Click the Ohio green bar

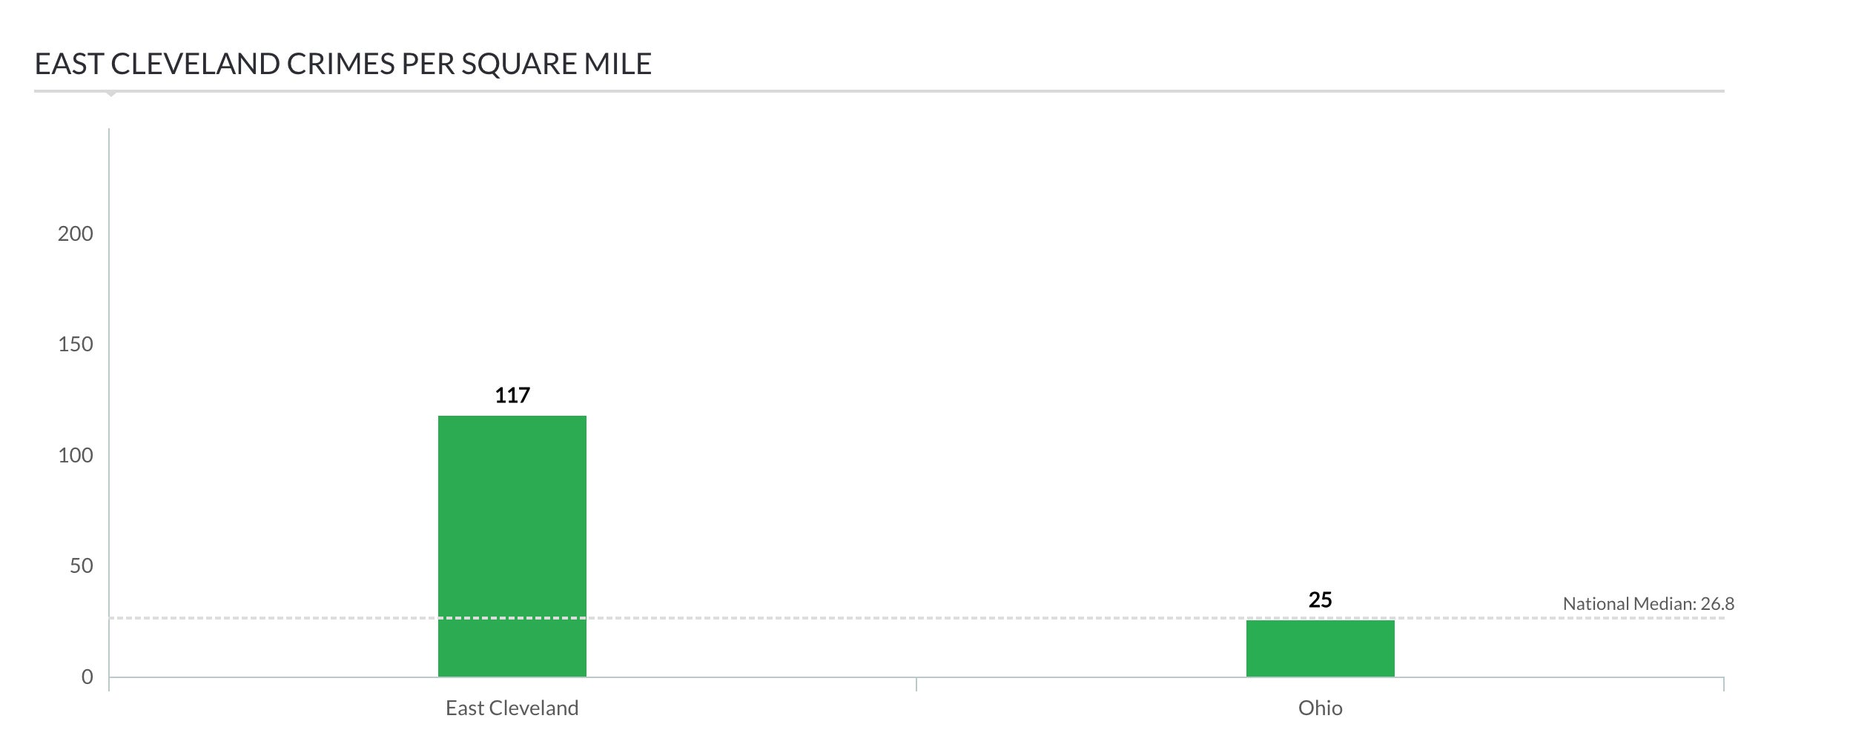coord(1320,649)
